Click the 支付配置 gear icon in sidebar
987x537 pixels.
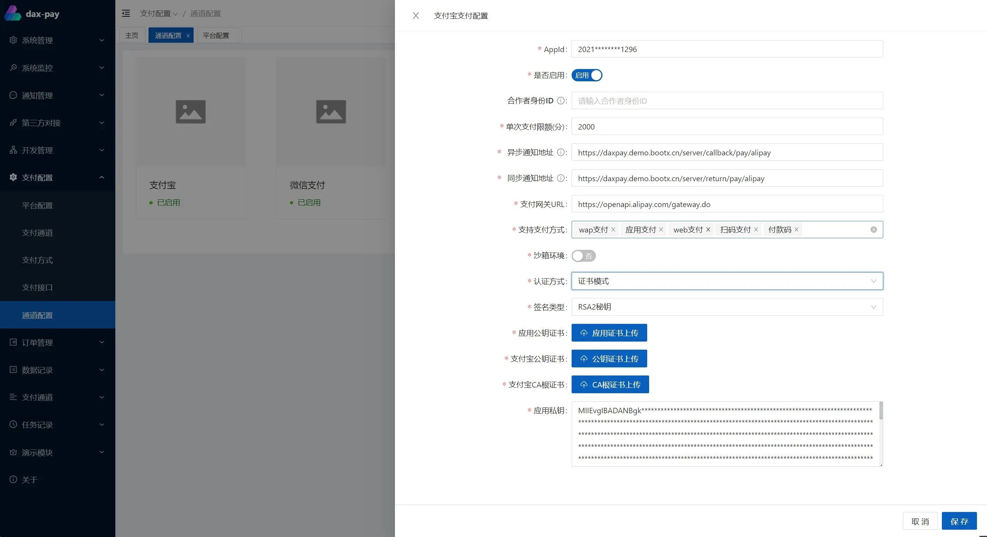tap(13, 177)
